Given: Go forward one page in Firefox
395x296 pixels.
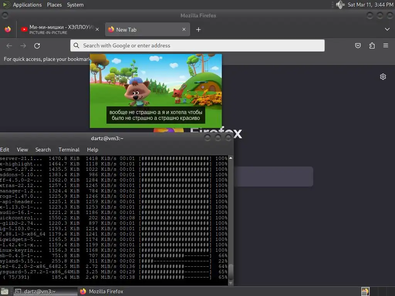Looking at the screenshot, I should (23, 46).
